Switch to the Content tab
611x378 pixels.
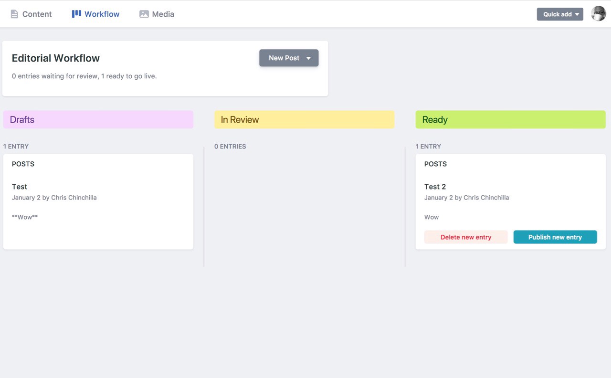point(37,14)
